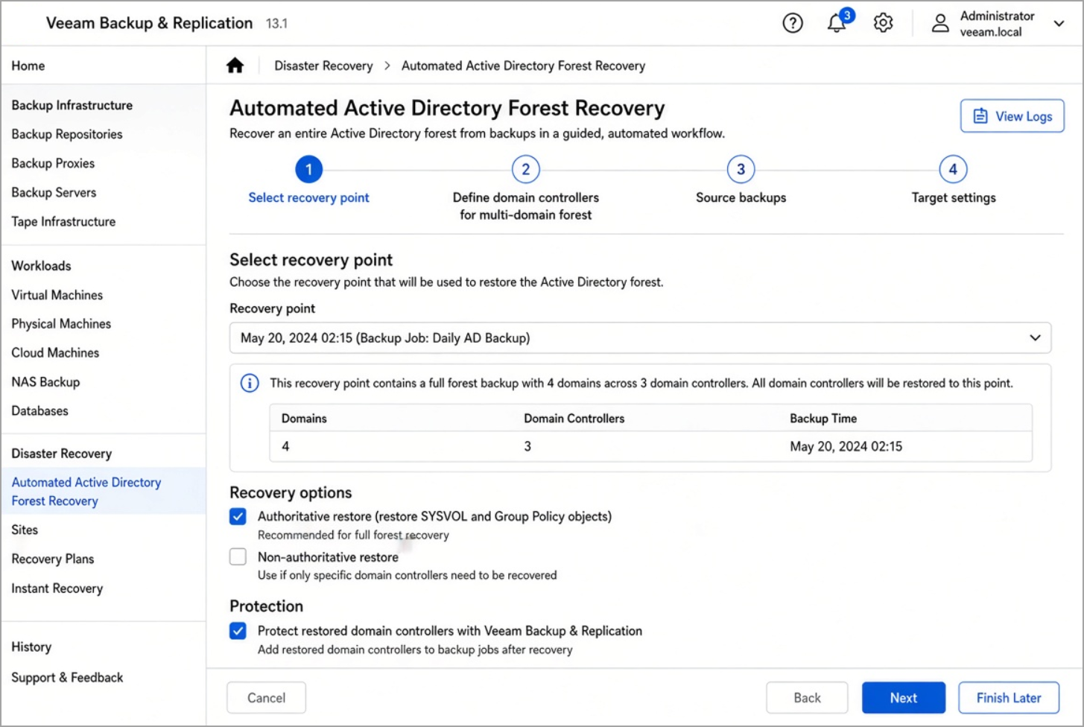
Task: Click the Source backups step label
Action: (x=741, y=197)
